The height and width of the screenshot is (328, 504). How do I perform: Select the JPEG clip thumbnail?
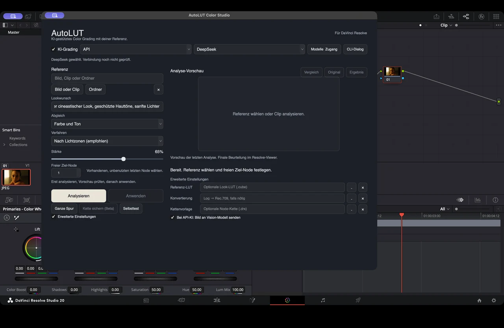point(16,177)
